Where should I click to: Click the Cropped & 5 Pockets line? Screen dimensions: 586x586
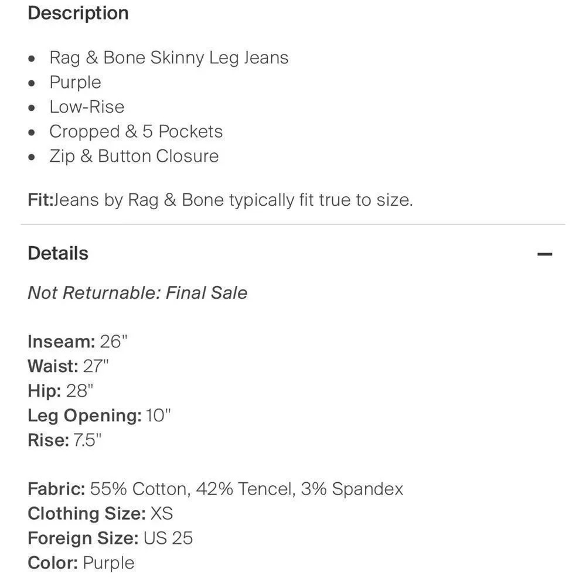point(136,131)
